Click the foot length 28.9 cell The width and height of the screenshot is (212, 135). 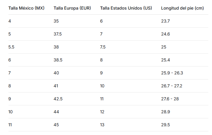click(165, 112)
